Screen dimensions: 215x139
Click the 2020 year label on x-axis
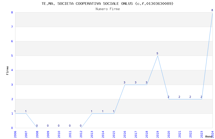[x=169, y=134]
